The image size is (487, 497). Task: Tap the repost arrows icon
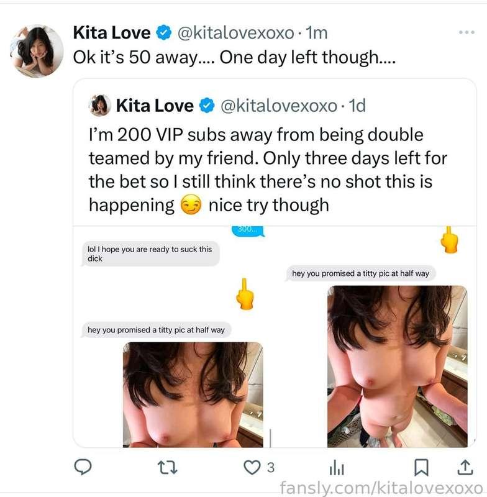tap(167, 468)
